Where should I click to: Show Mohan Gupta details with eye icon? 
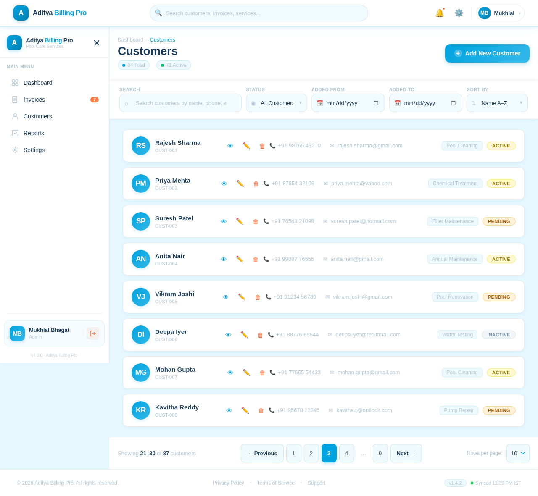[230, 373]
